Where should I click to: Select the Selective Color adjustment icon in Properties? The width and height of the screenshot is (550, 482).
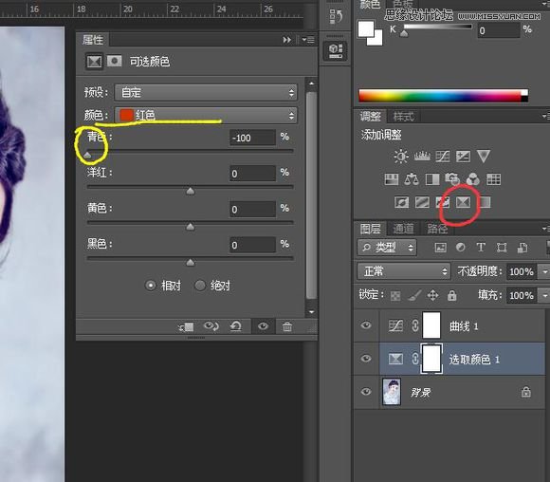pyautogui.click(x=95, y=62)
